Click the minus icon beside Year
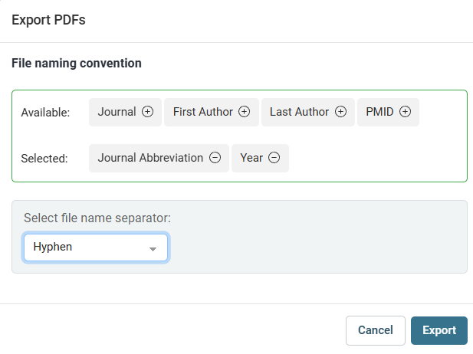 [274, 158]
